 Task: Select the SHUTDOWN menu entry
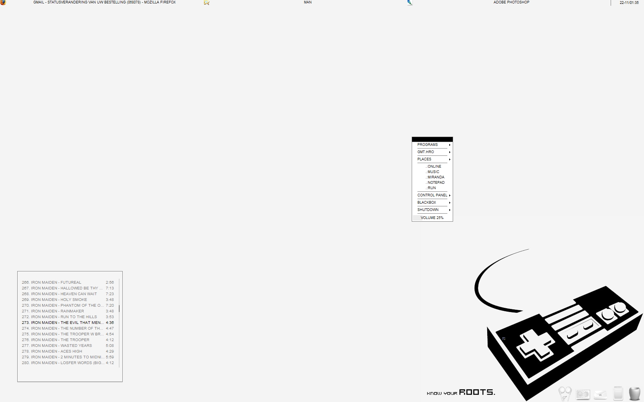point(432,210)
